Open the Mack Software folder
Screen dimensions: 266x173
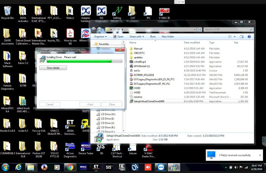click(x=7, y=59)
